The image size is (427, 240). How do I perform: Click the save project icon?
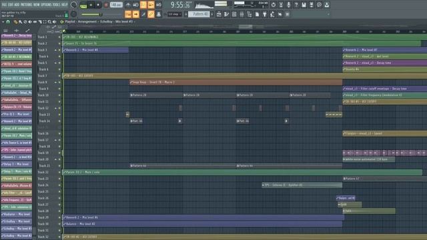[x=304, y=5]
